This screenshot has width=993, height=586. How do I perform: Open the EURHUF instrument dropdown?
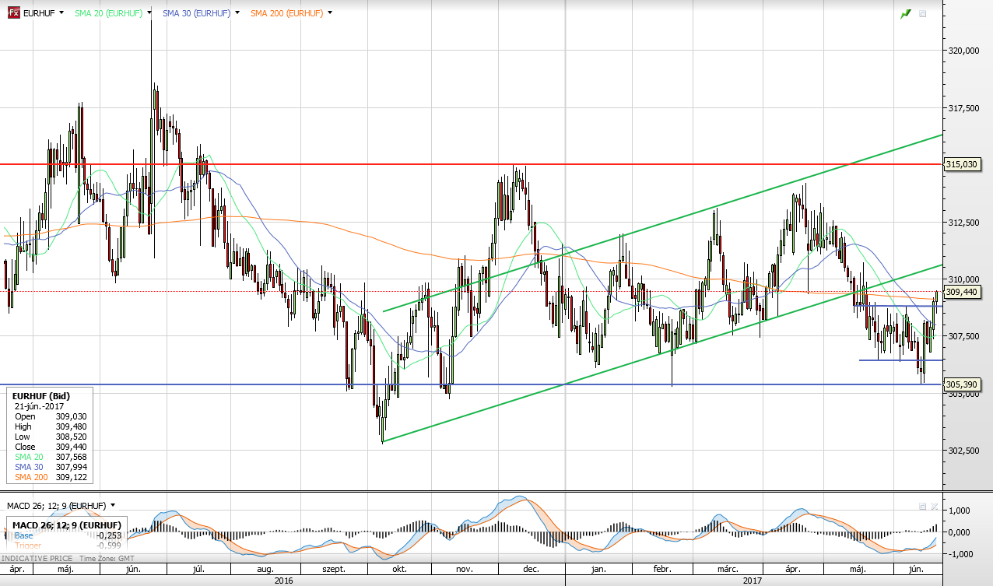(x=61, y=13)
